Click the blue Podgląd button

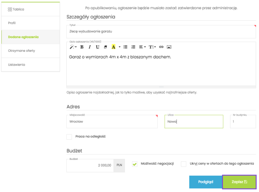click(x=205, y=182)
